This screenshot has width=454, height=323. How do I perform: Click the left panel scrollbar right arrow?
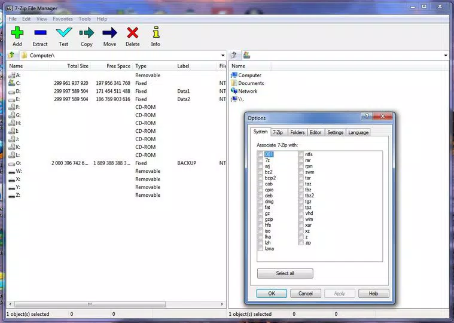[222, 304]
